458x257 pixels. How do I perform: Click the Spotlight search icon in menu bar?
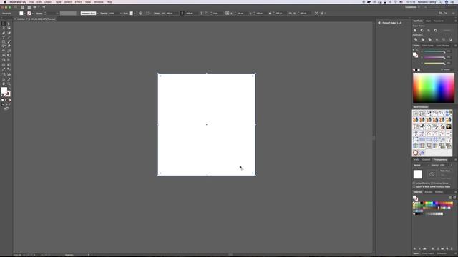pyautogui.click(x=440, y=2)
